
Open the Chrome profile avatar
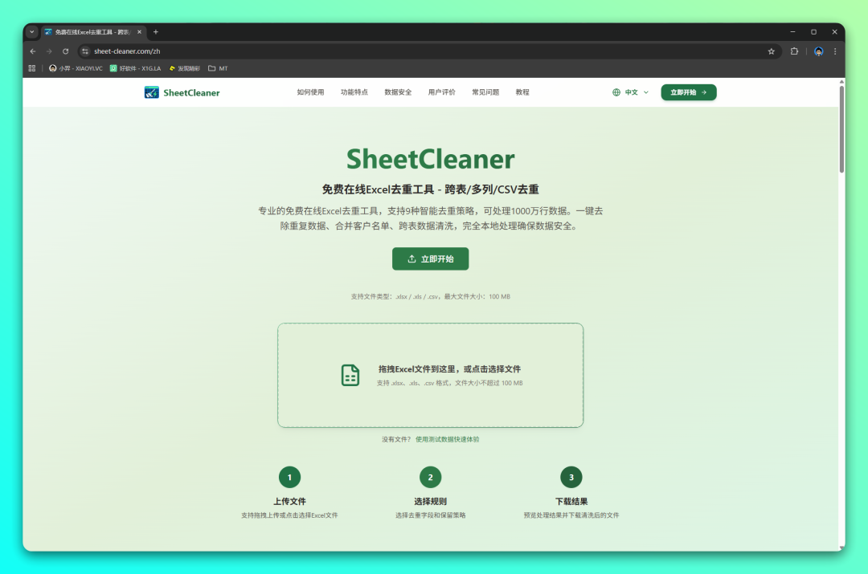coord(819,51)
